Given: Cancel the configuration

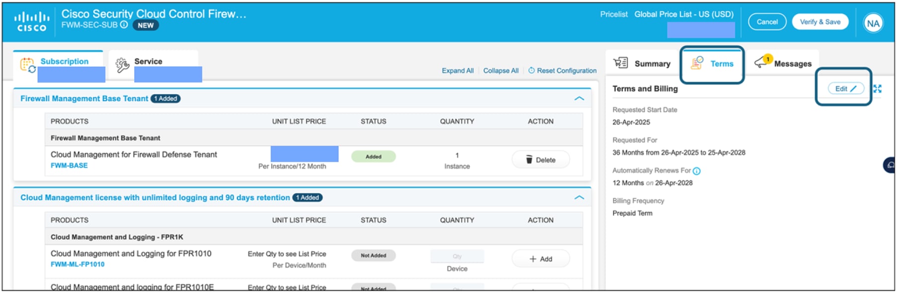Looking at the screenshot, I should [x=767, y=22].
